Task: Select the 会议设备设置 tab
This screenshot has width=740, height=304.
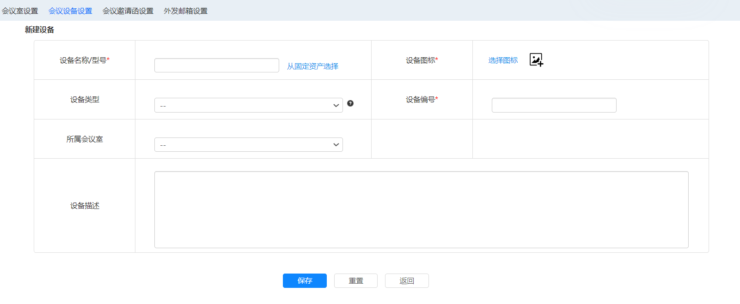Action: [70, 11]
